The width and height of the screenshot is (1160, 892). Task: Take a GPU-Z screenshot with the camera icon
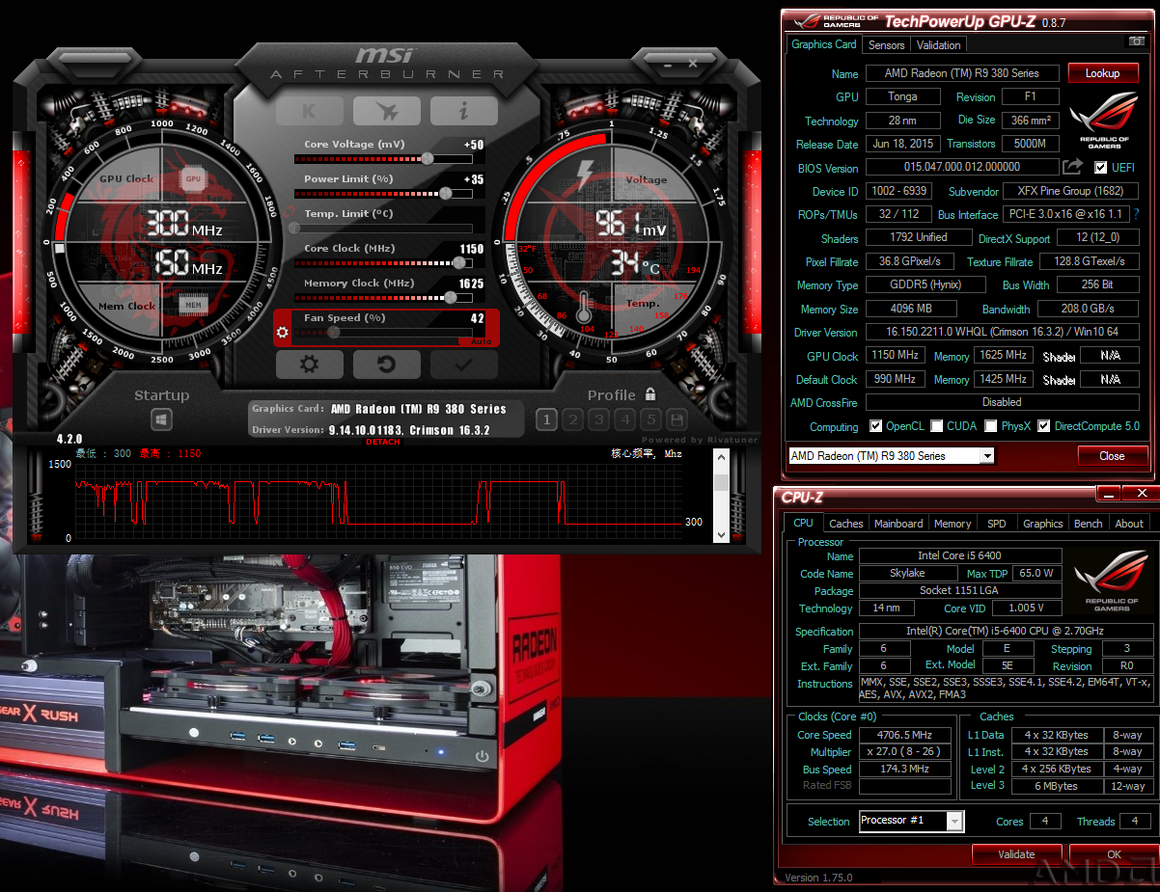click(x=1136, y=42)
